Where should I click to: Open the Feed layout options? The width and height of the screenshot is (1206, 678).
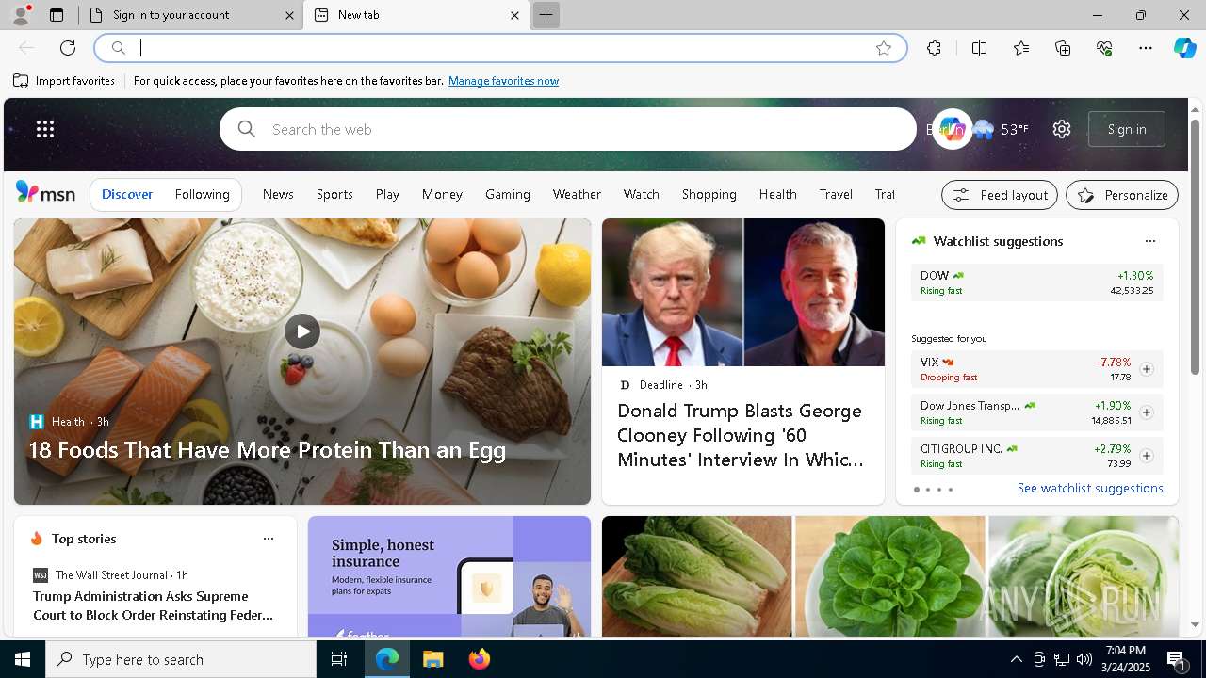[1000, 195]
